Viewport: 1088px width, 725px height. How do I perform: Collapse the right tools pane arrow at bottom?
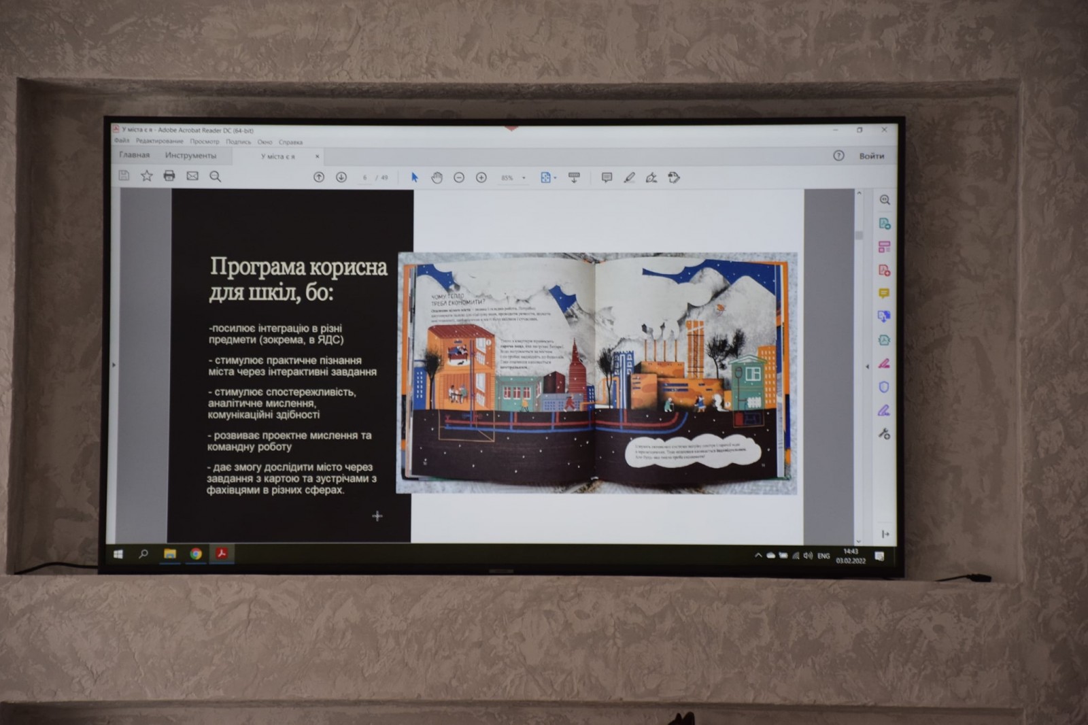pos(885,535)
